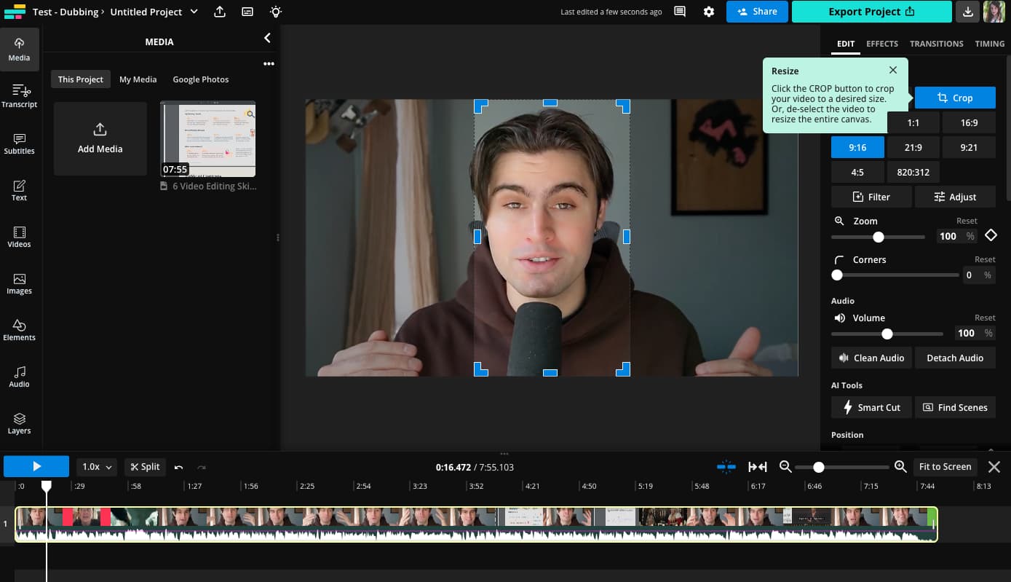Fit the timeline to screen
This screenshot has width=1011, height=582.
point(945,466)
